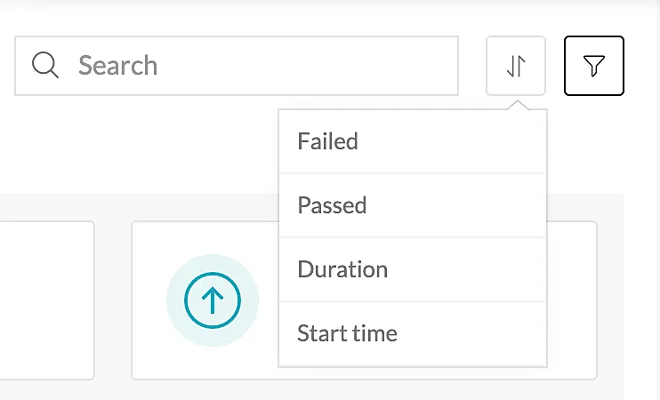Click the Search placeholder text
Viewport: 660px width, 400px height.
pyautogui.click(x=117, y=66)
